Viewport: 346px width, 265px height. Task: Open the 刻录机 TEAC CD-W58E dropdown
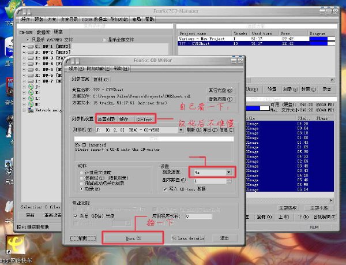181,130
